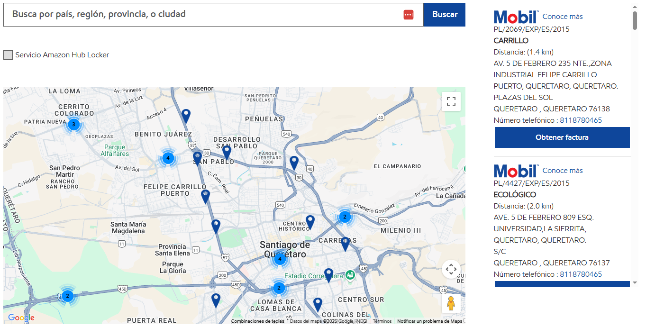Open Combinaciones de teclas shortcuts
Image resolution: width=646 pixels, height=327 pixels.
point(258,321)
